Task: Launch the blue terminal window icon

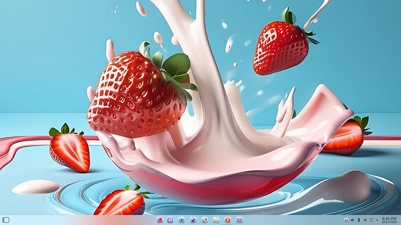Action: (170, 220)
